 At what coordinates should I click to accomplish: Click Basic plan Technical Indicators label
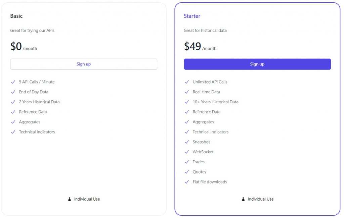(x=37, y=132)
